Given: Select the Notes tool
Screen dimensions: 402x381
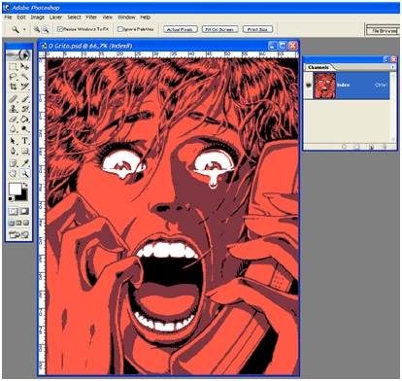Looking at the screenshot, I should tap(14, 162).
